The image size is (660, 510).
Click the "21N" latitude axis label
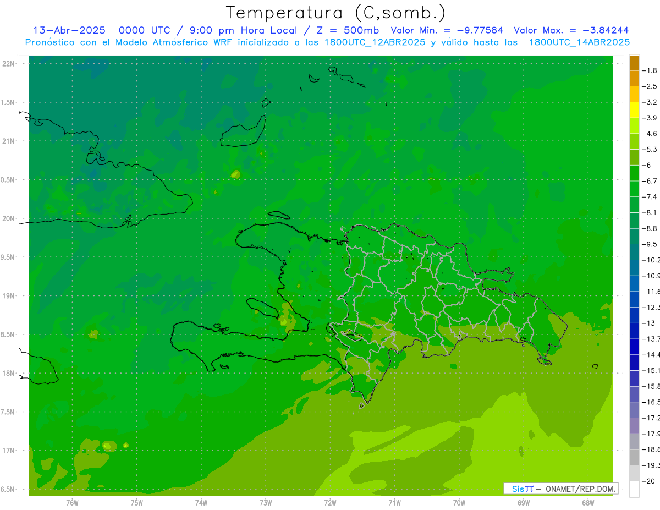point(8,141)
